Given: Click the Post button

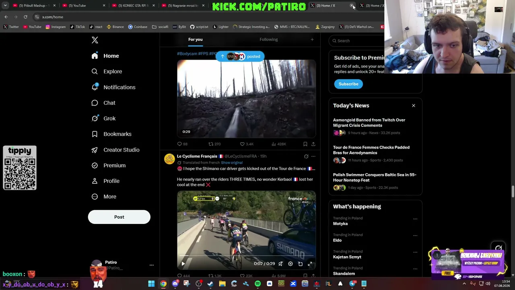Looking at the screenshot, I should [119, 217].
